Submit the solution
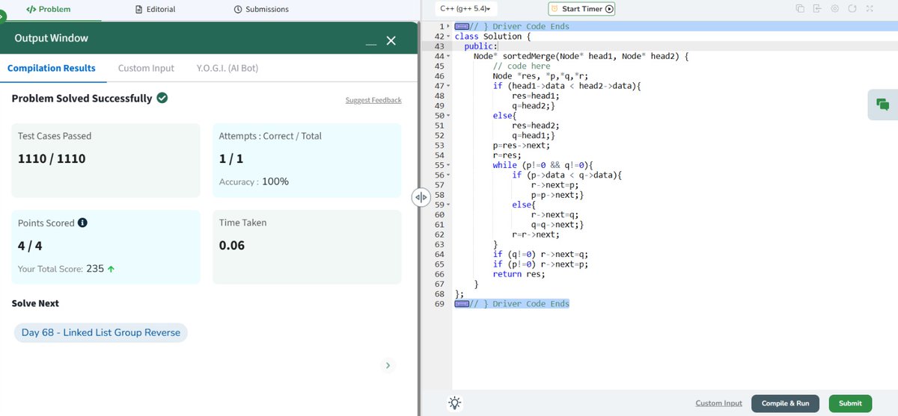 pyautogui.click(x=850, y=403)
